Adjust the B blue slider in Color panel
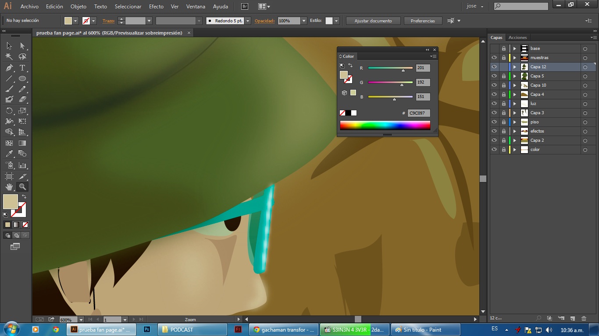The width and height of the screenshot is (599, 336). point(394,99)
